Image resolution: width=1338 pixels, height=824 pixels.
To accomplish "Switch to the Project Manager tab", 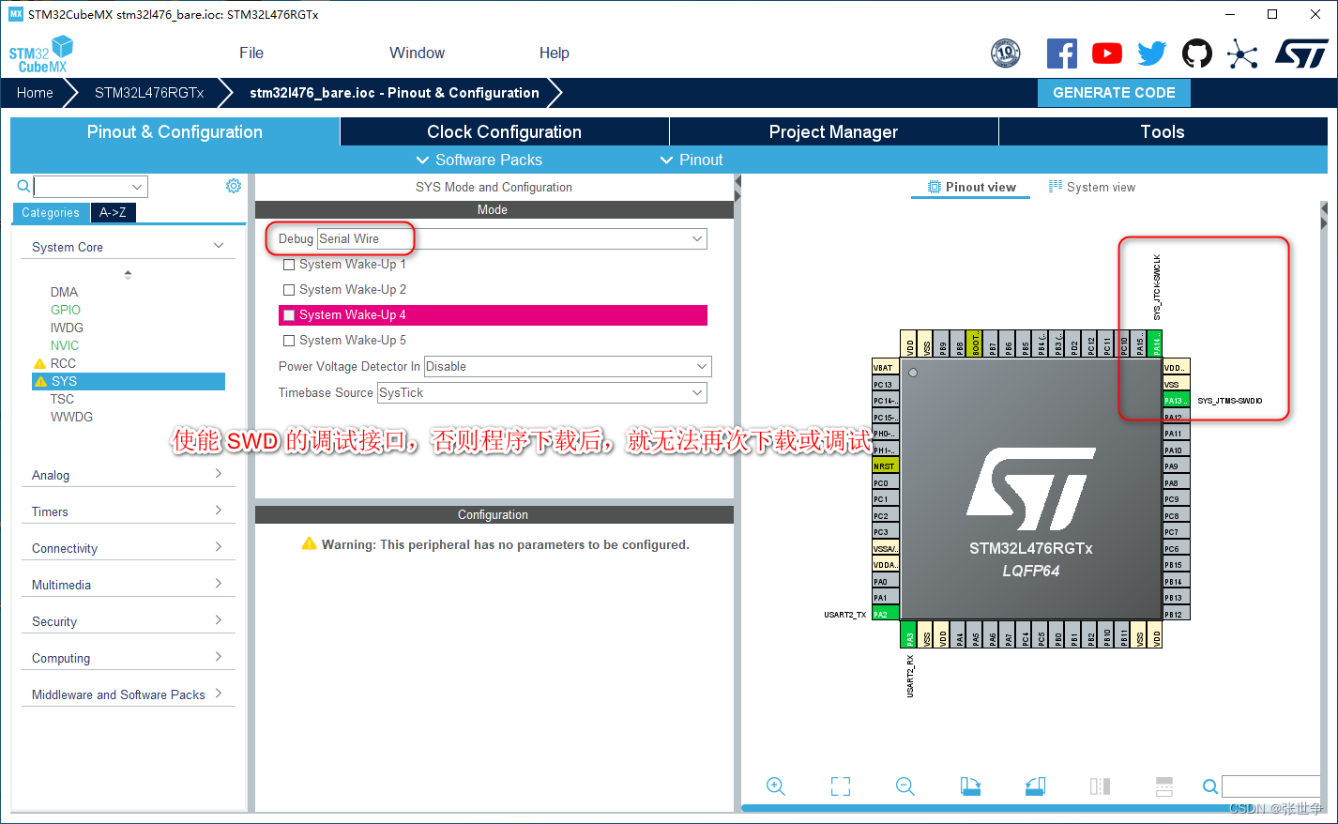I will click(834, 131).
